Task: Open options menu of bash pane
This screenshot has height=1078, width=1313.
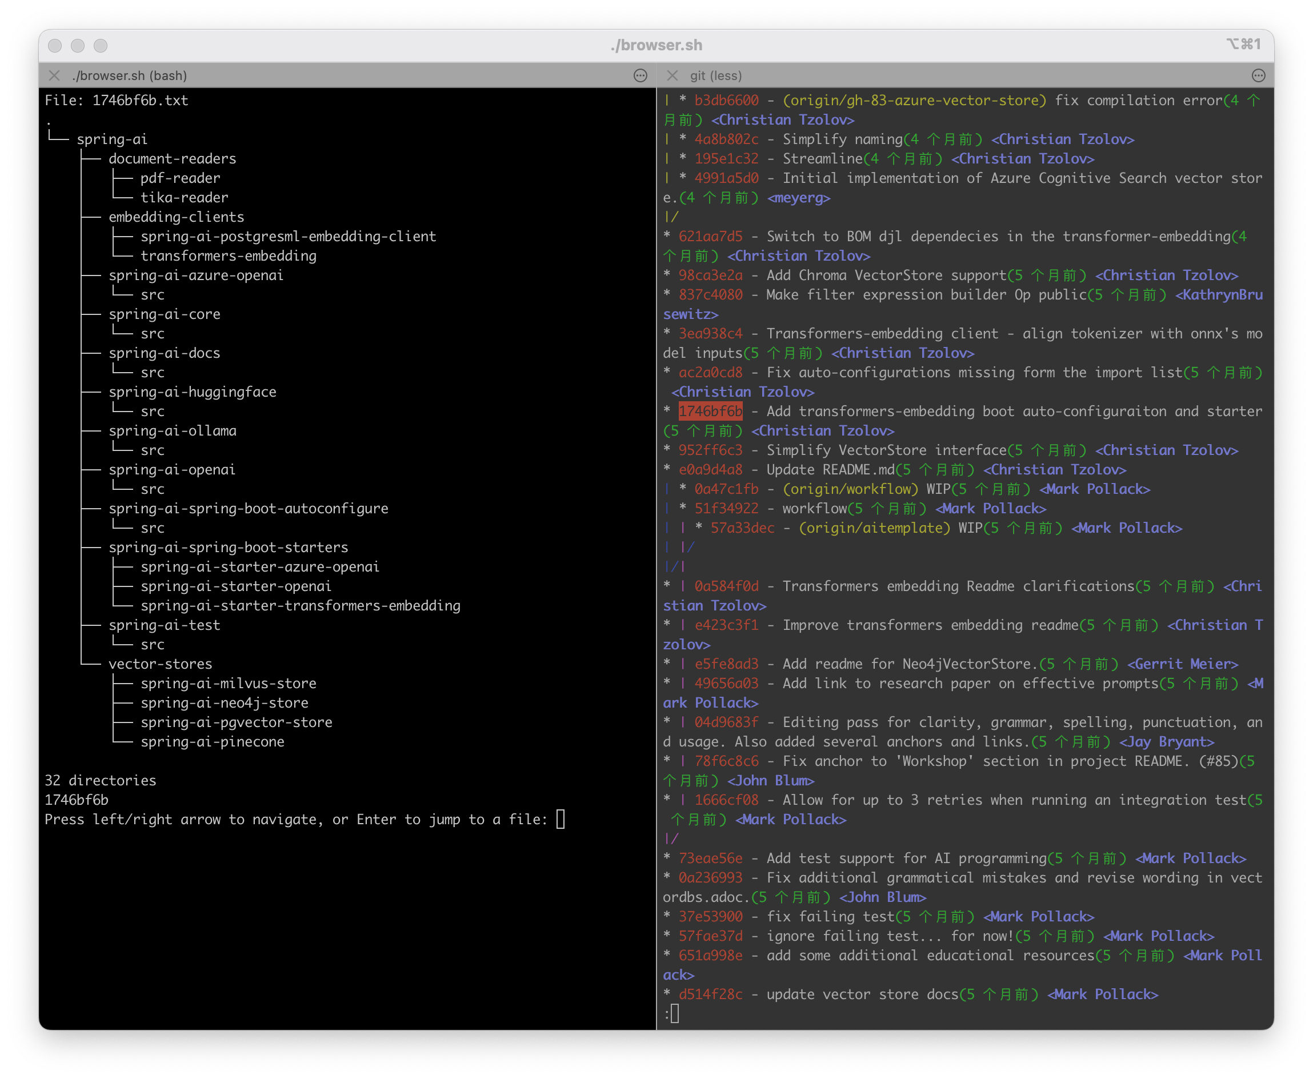Action: pos(640,75)
